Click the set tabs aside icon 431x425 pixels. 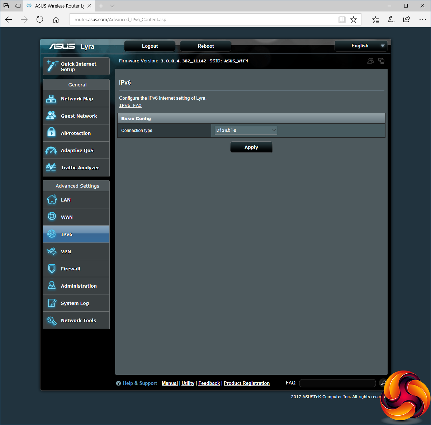pyautogui.click(x=18, y=6)
